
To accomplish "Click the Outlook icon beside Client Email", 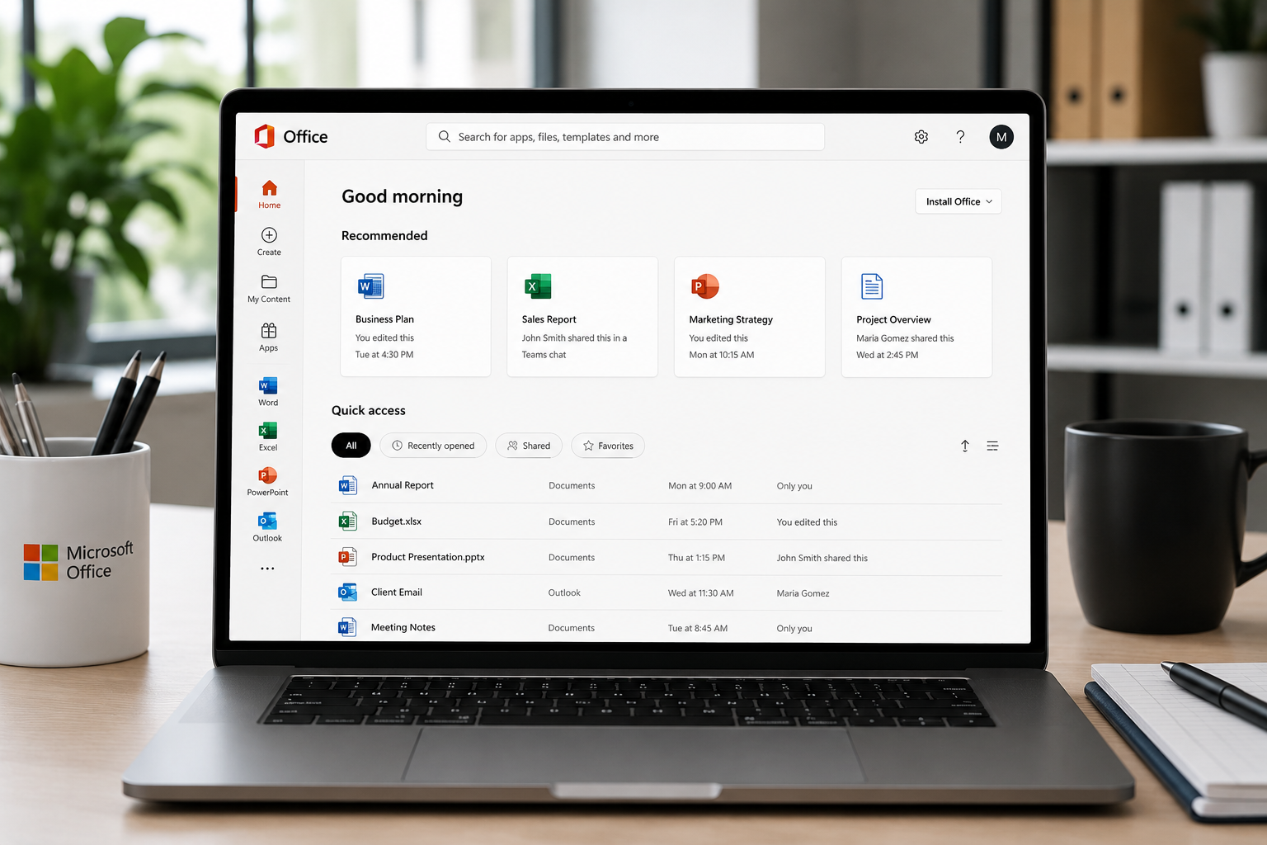I will (348, 592).
